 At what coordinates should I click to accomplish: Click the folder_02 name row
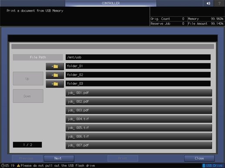pyautogui.click(x=138, y=75)
